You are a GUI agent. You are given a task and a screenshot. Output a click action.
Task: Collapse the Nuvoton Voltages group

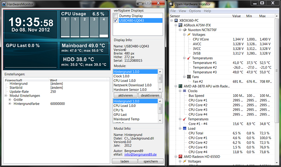tap(184, 34)
